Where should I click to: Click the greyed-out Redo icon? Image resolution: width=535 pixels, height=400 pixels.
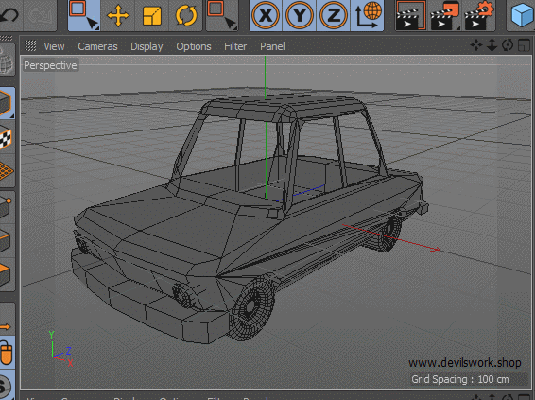tap(41, 15)
